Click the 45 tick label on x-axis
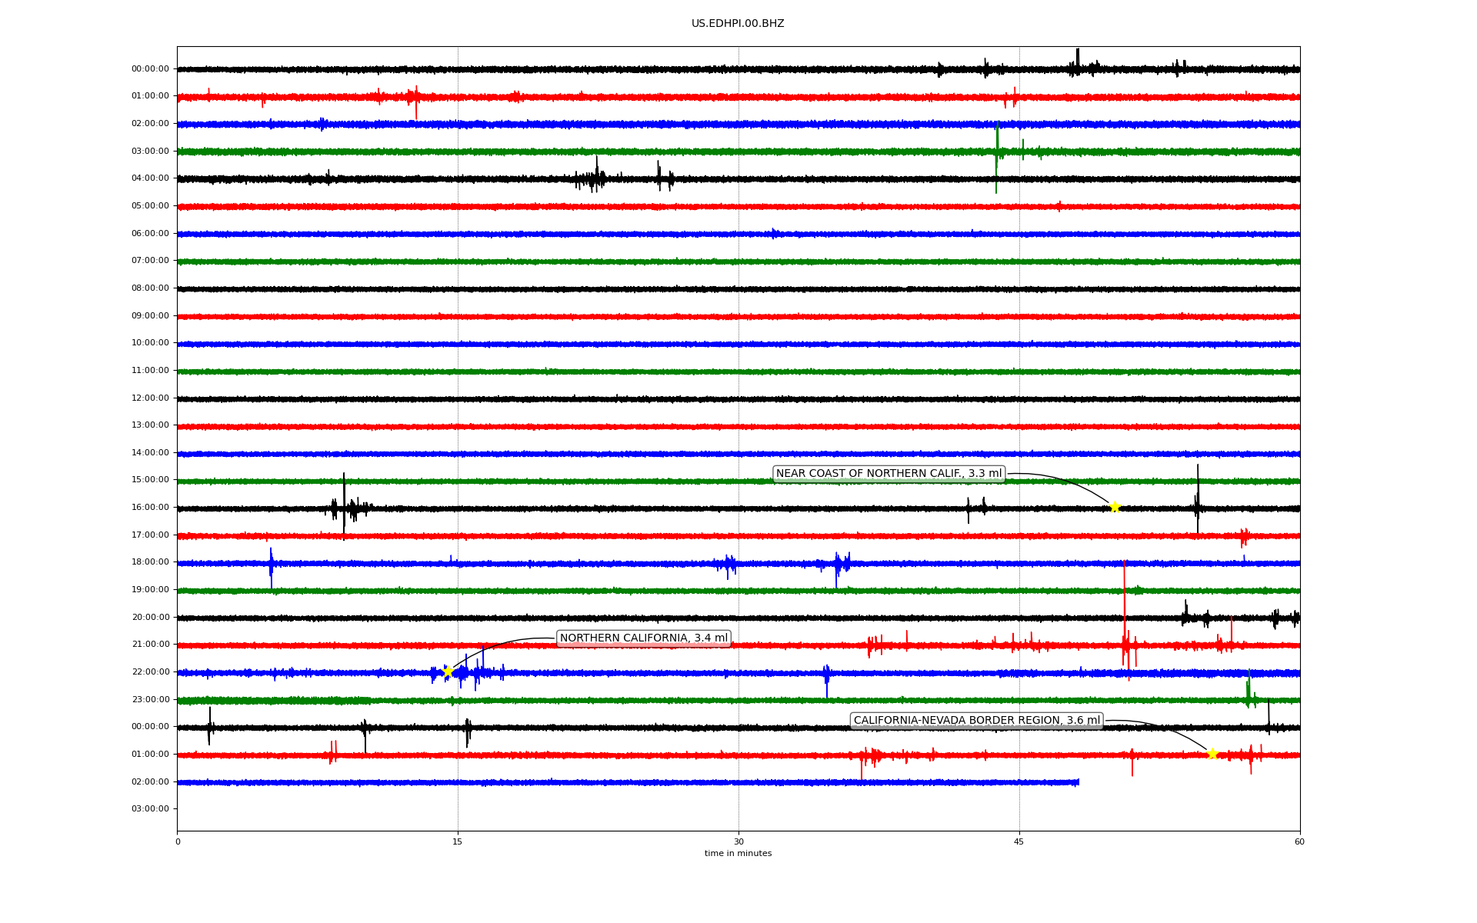 click(x=1019, y=841)
